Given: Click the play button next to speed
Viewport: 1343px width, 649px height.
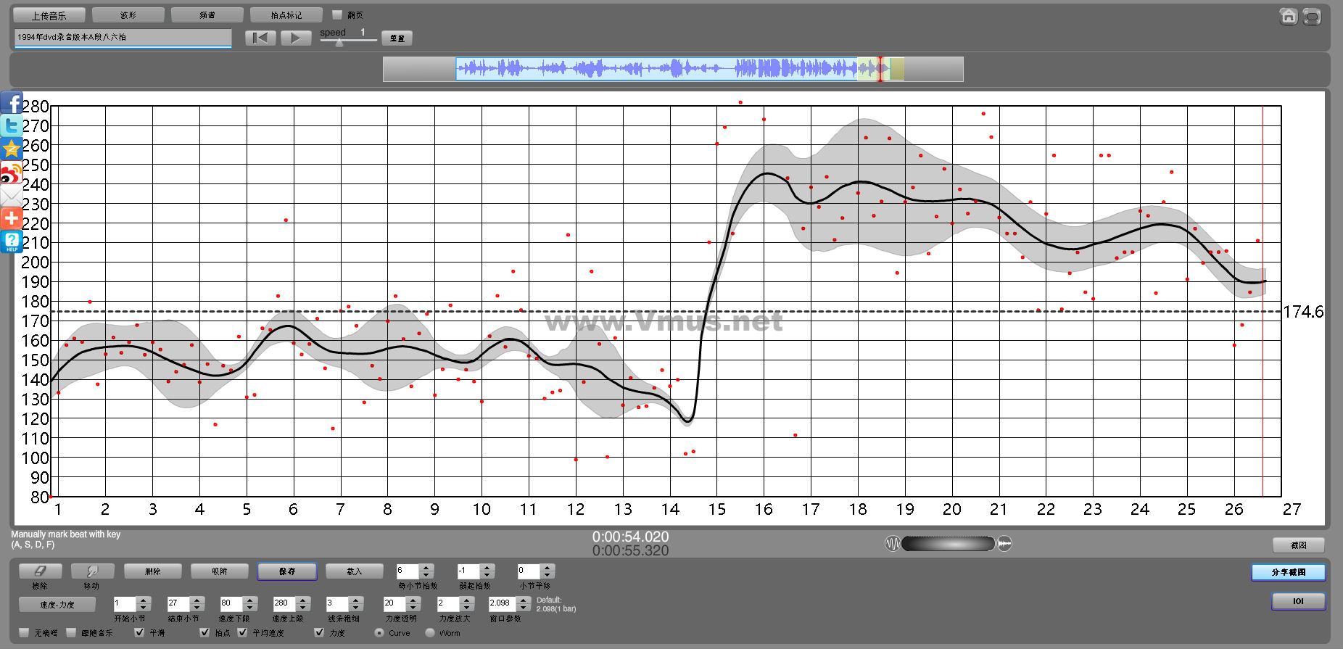Looking at the screenshot, I should pos(295,38).
